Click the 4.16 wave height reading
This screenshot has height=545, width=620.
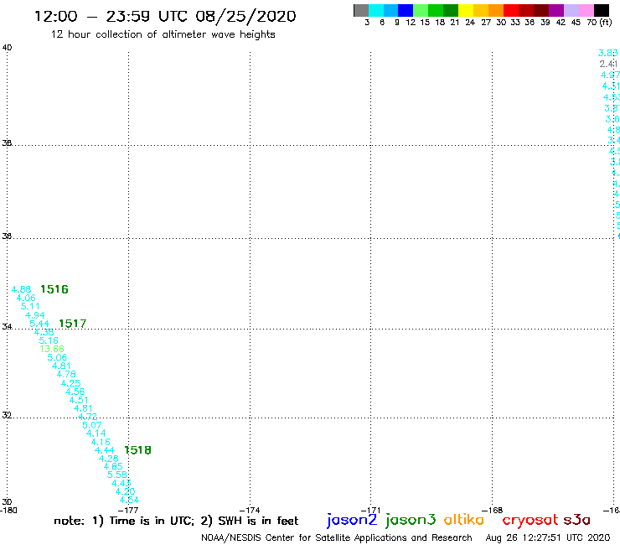coord(101,442)
